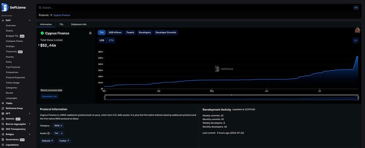Toggle the Tweets chart metric

tap(130, 32)
